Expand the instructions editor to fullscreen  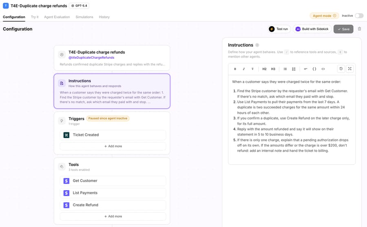(x=350, y=69)
